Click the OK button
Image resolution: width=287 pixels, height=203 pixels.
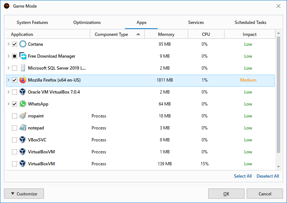pyautogui.click(x=226, y=194)
